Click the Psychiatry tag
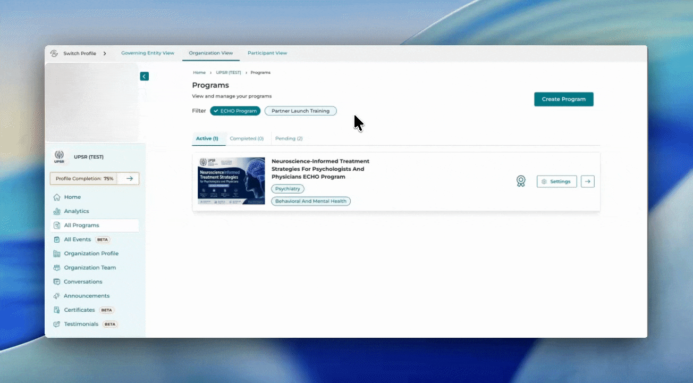Viewport: 693px width, 383px height. (x=288, y=189)
